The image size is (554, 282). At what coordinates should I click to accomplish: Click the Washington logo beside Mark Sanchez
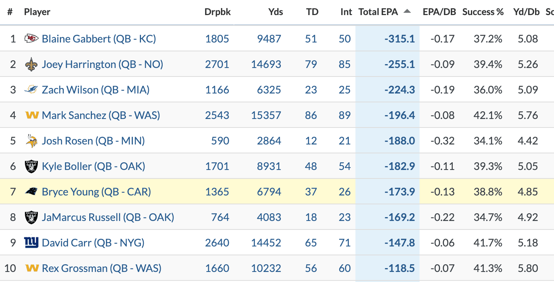(x=31, y=115)
